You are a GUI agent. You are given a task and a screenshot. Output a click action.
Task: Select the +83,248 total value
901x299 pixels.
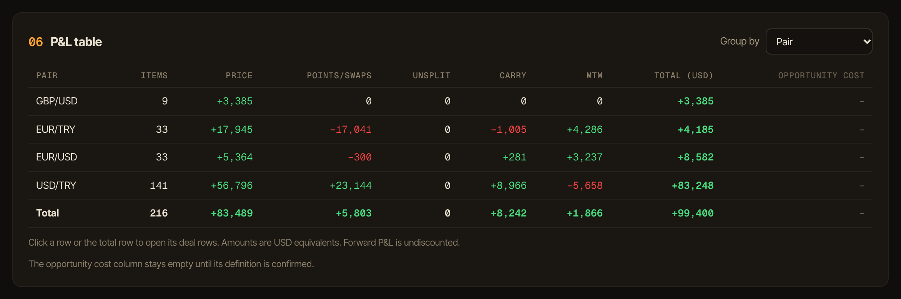693,186
